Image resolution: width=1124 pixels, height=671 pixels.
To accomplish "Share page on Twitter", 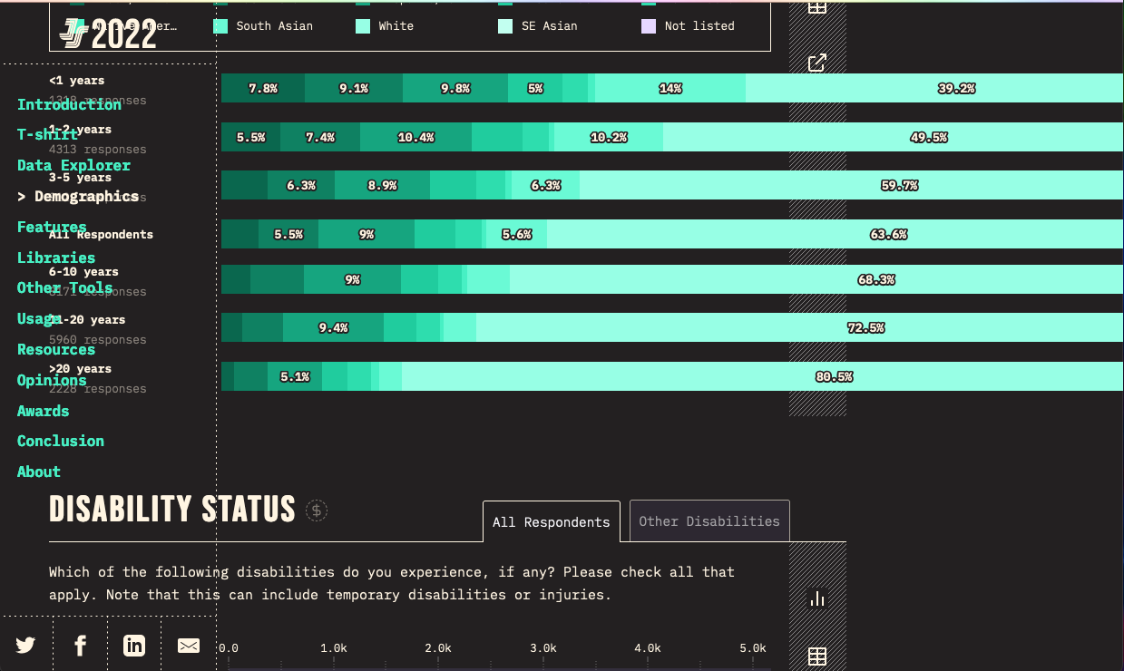I will click(25, 646).
